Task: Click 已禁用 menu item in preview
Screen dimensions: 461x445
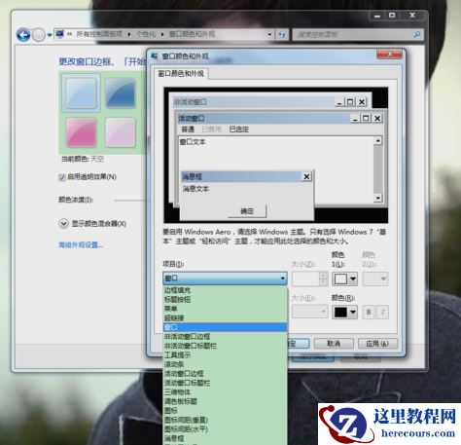Action: point(211,130)
